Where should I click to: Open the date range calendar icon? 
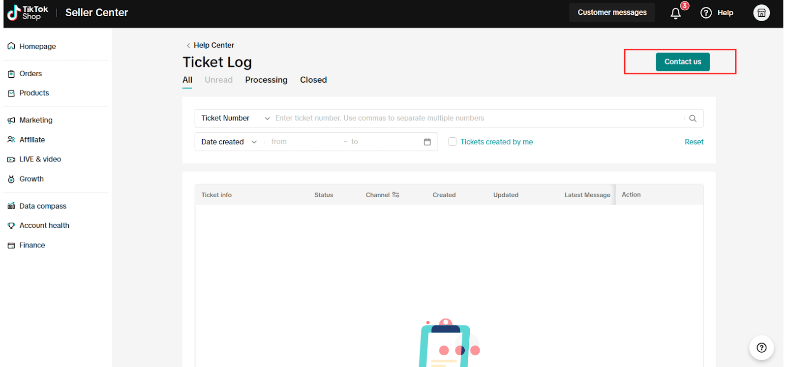(x=427, y=142)
